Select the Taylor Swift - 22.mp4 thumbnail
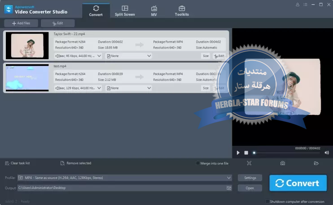333x205 pixels. pyautogui.click(x=27, y=46)
